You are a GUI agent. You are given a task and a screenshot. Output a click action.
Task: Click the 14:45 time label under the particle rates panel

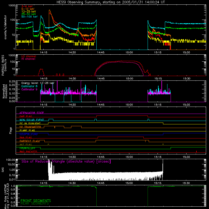[x=101, y=79]
